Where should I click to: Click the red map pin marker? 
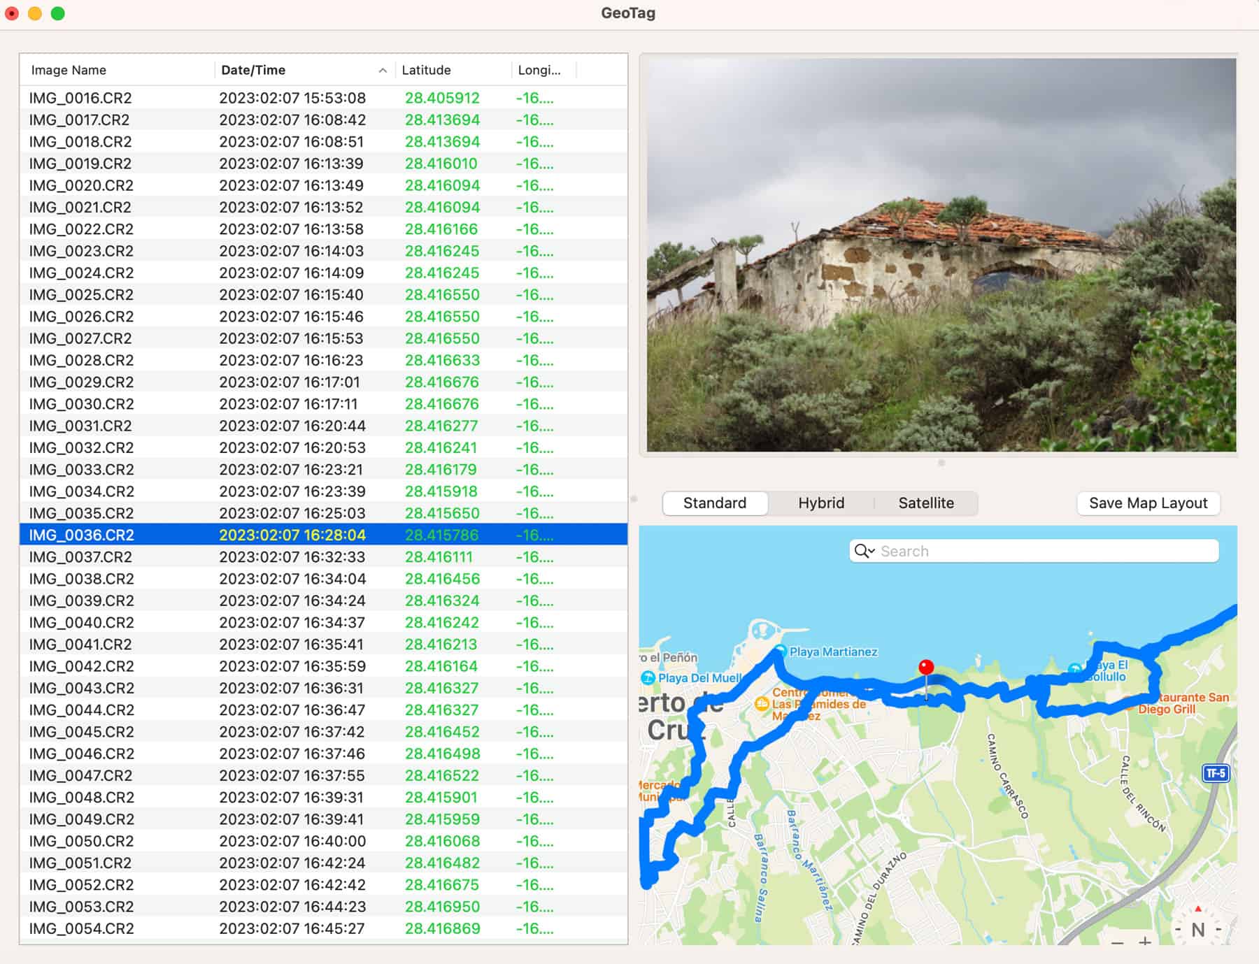click(x=926, y=667)
